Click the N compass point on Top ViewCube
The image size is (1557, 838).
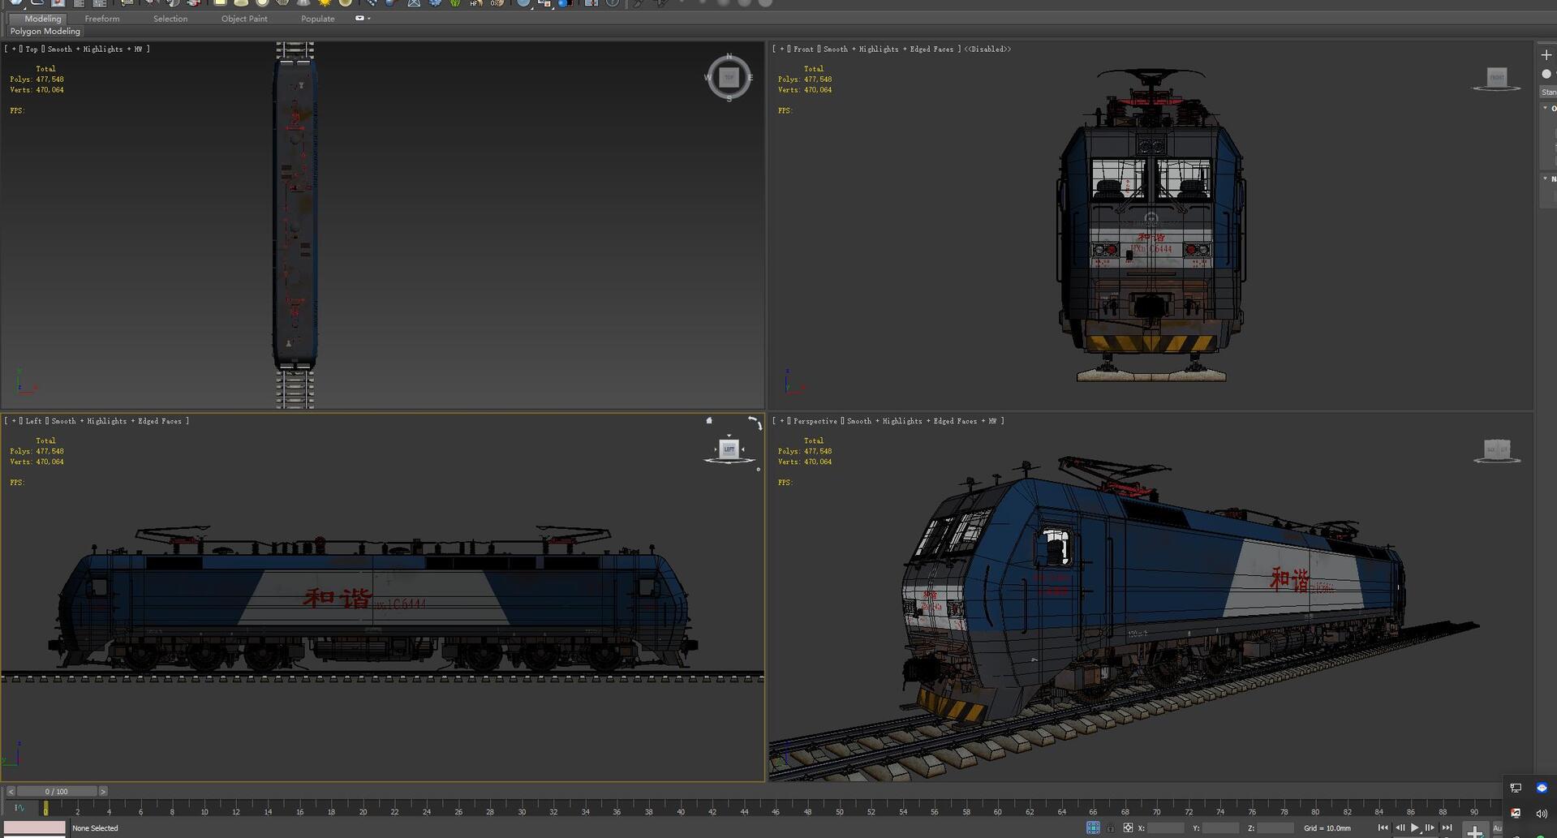coord(729,56)
